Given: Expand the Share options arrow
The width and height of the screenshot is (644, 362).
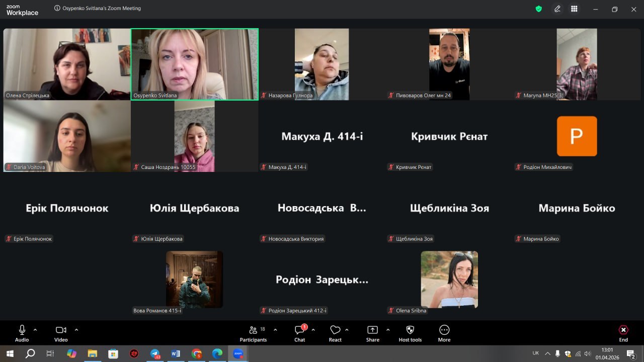Looking at the screenshot, I should click(x=388, y=330).
